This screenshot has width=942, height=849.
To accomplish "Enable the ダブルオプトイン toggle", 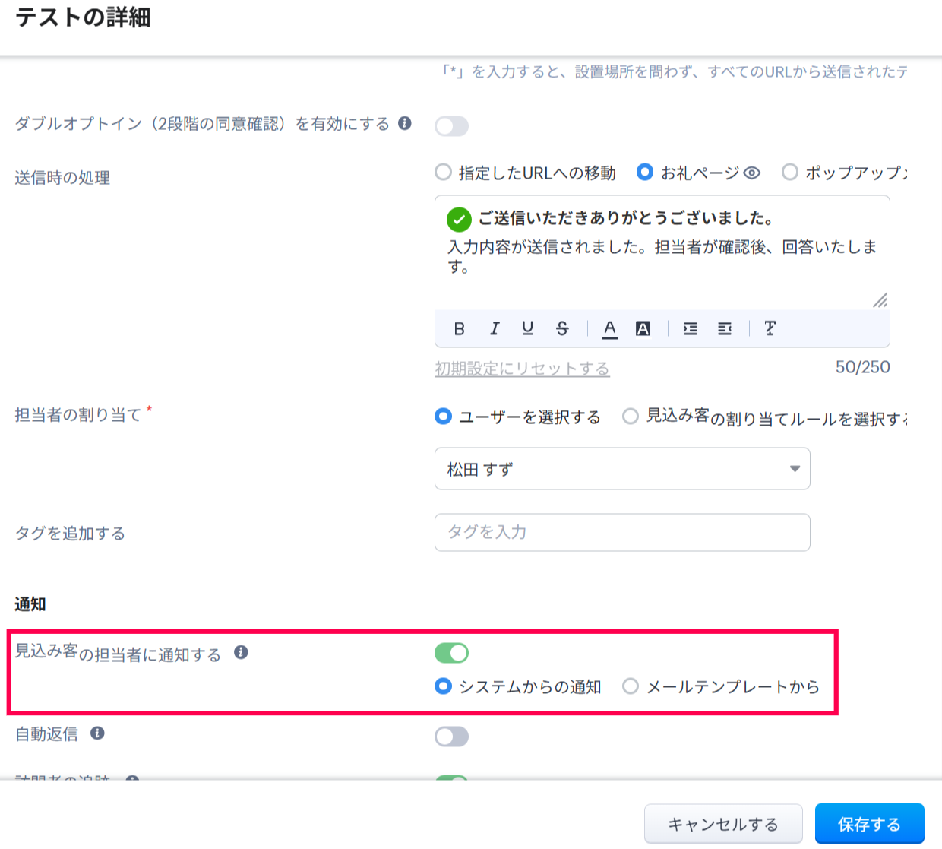I will point(451,126).
